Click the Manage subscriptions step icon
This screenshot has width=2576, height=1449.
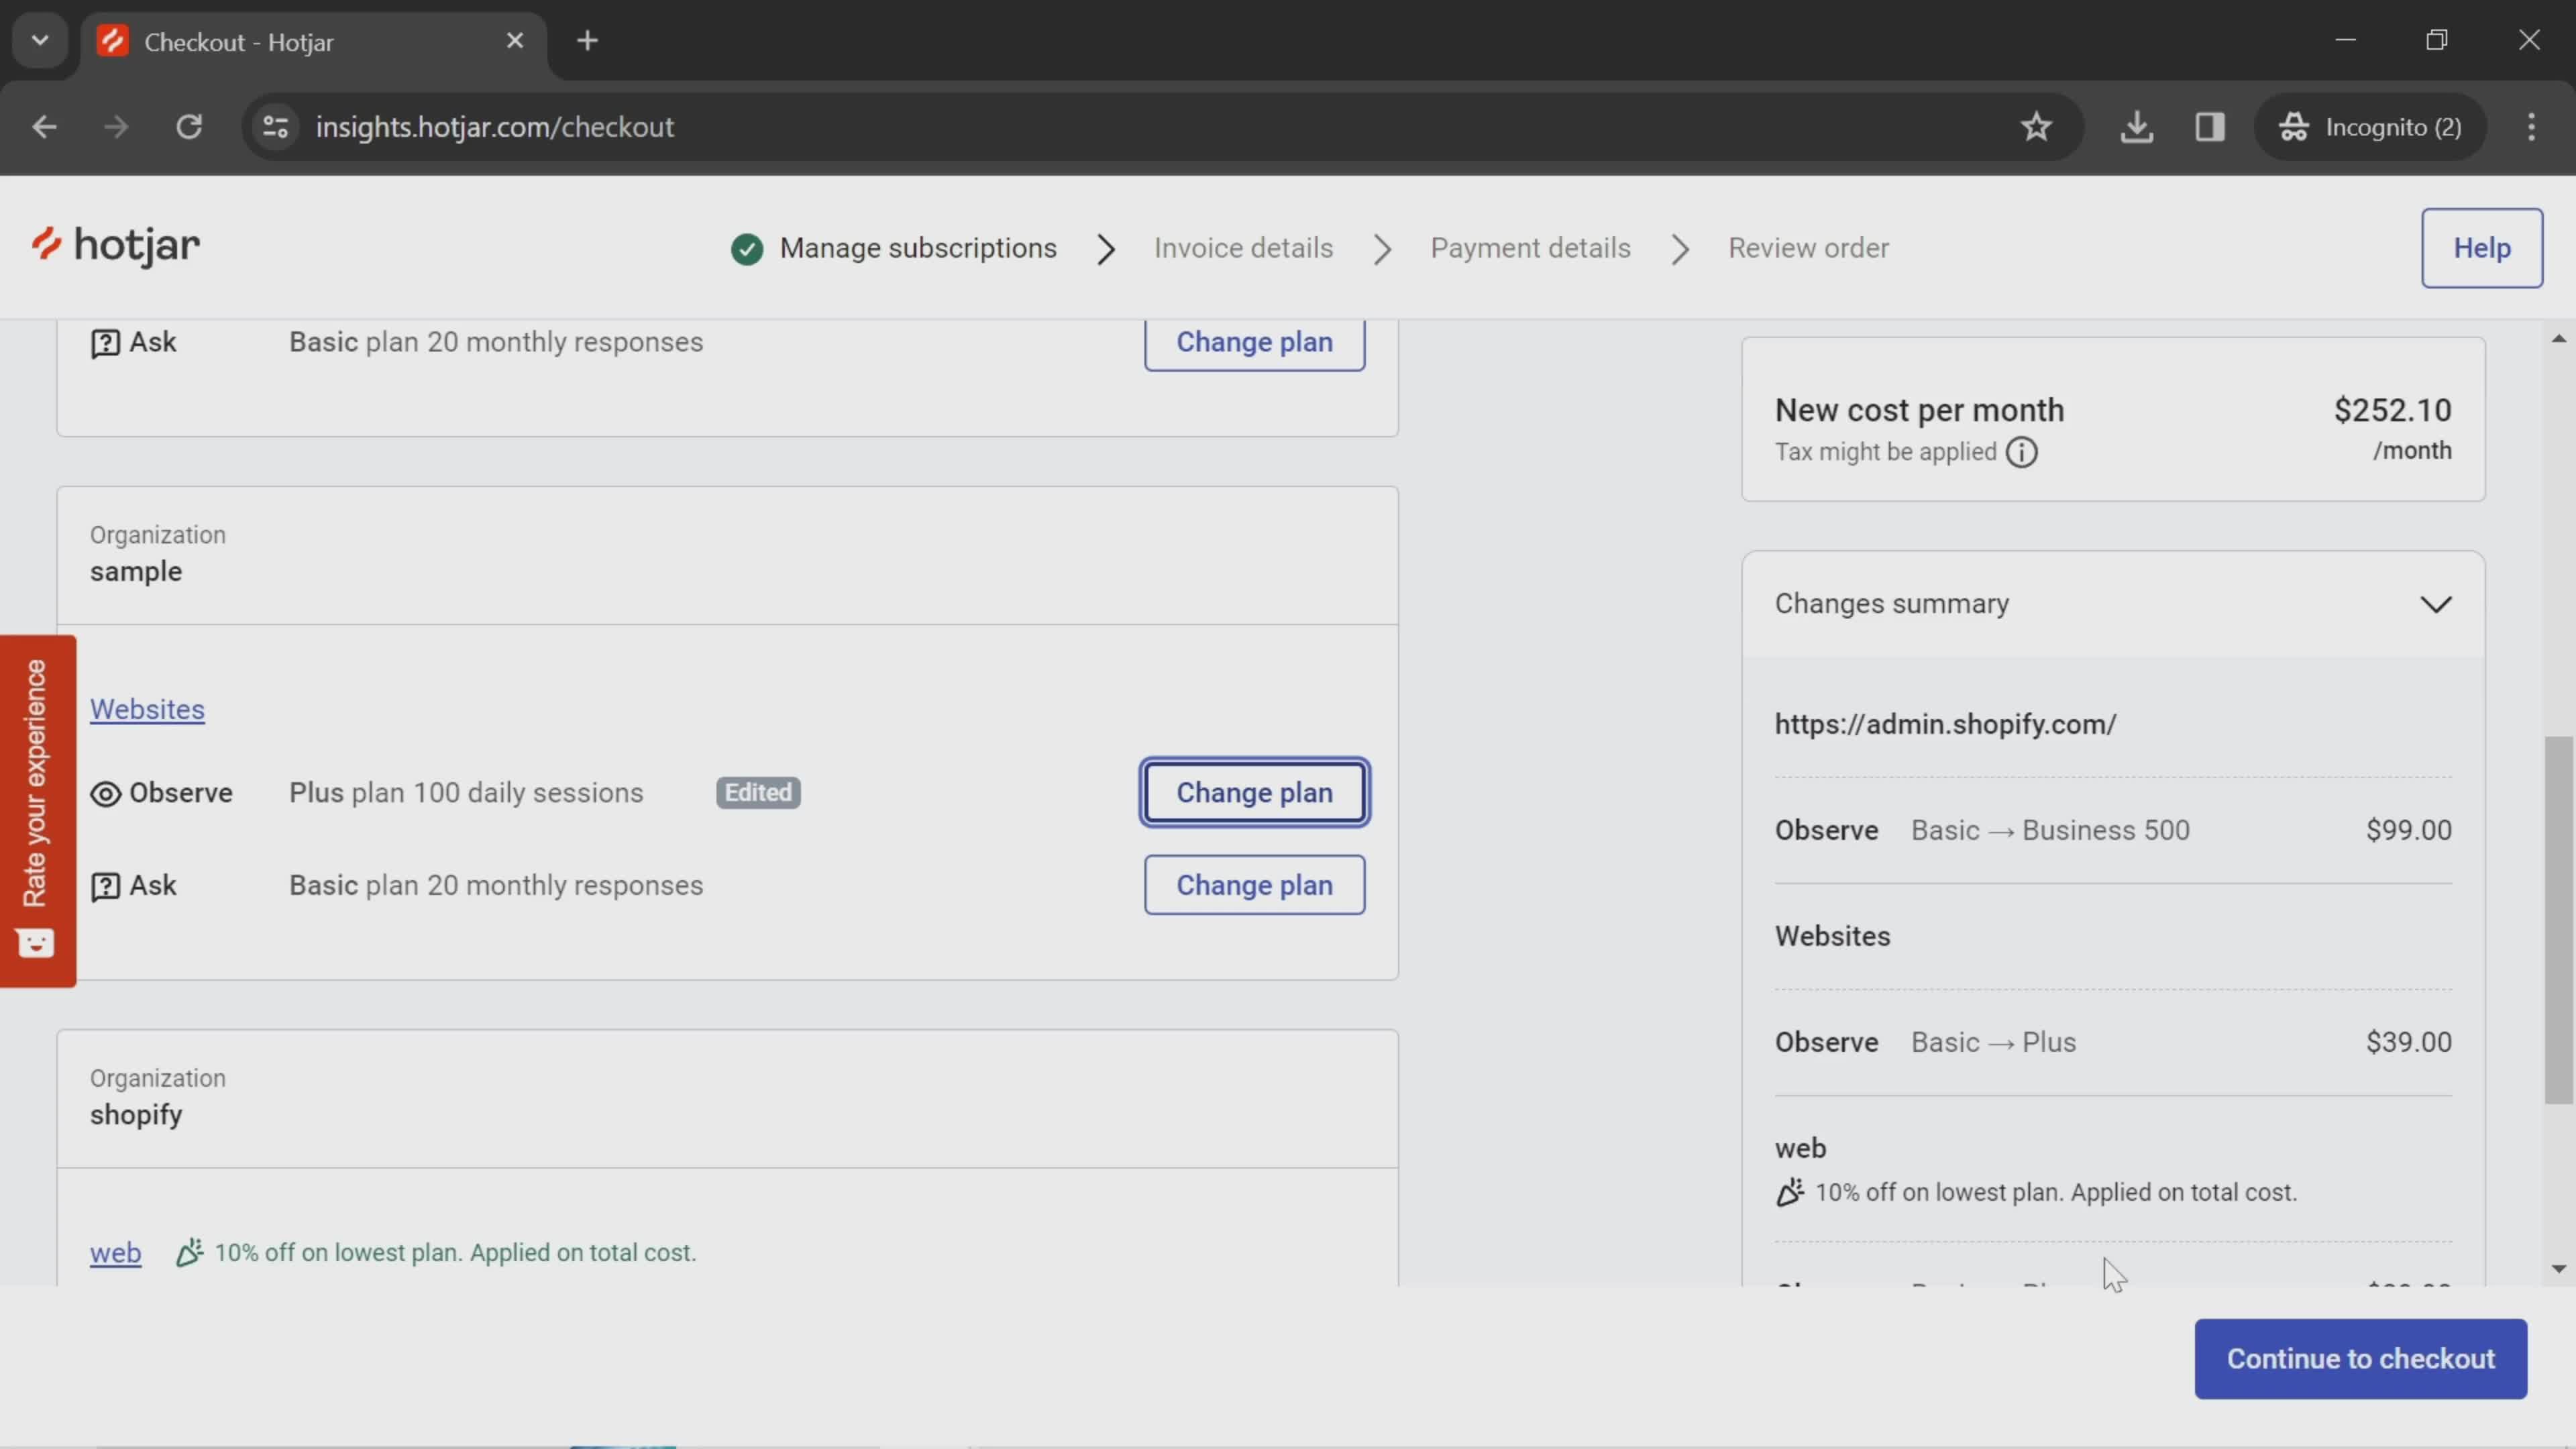pyautogui.click(x=747, y=248)
